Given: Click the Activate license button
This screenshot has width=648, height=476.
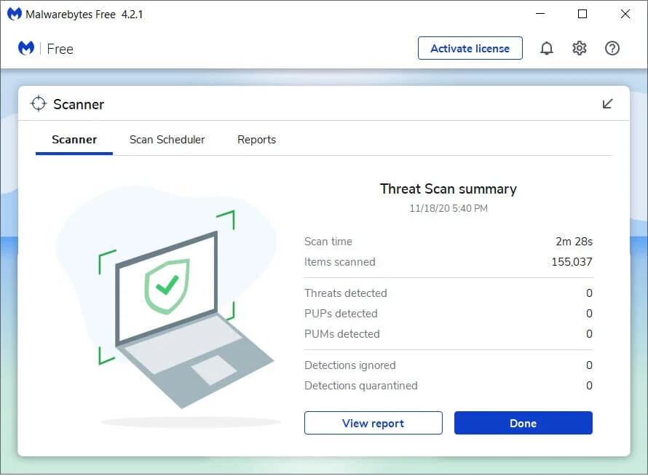Looking at the screenshot, I should pyautogui.click(x=470, y=48).
